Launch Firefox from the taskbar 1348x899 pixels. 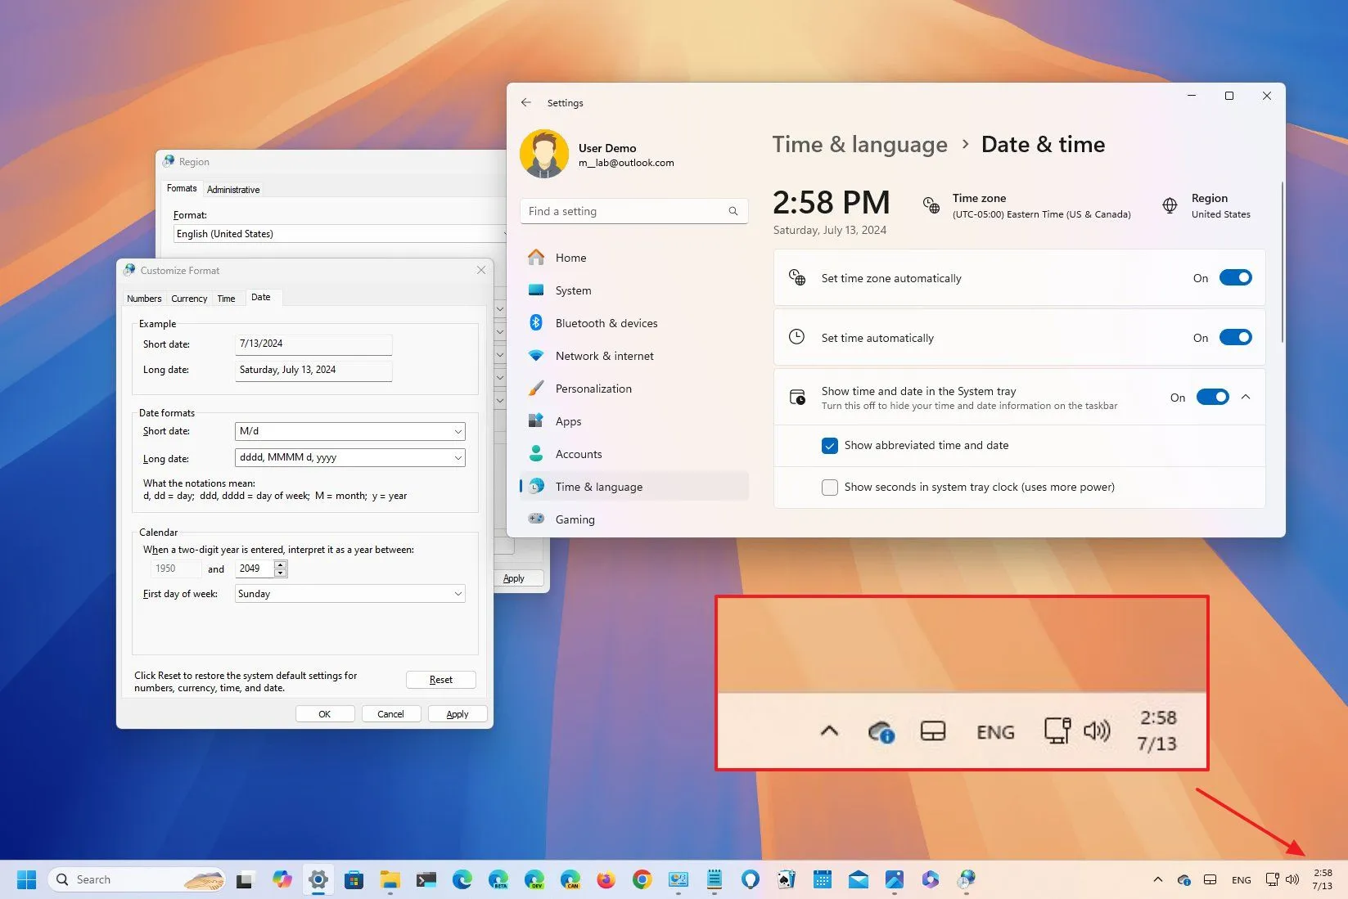[x=605, y=879]
